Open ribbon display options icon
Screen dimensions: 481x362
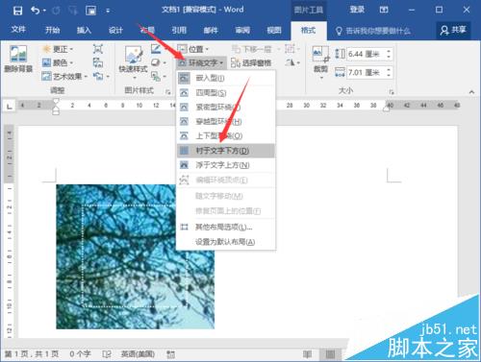click(384, 10)
